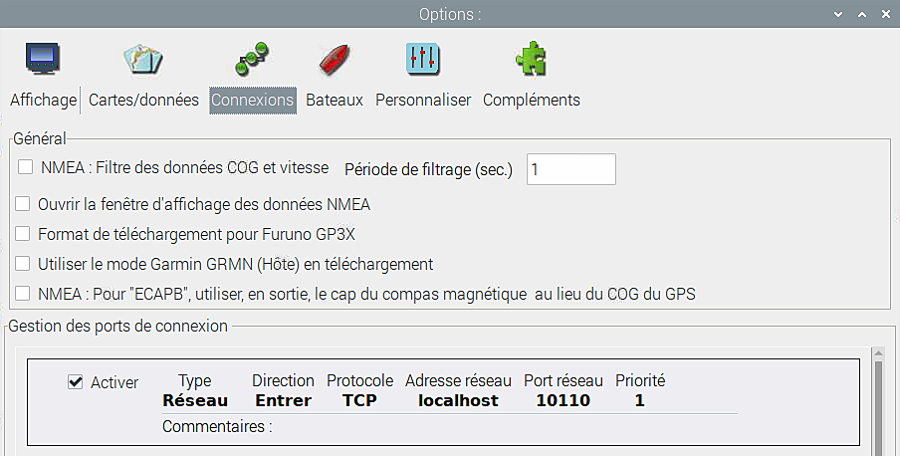
Task: Select the Bateaux tab label
Action: pyautogui.click(x=334, y=100)
